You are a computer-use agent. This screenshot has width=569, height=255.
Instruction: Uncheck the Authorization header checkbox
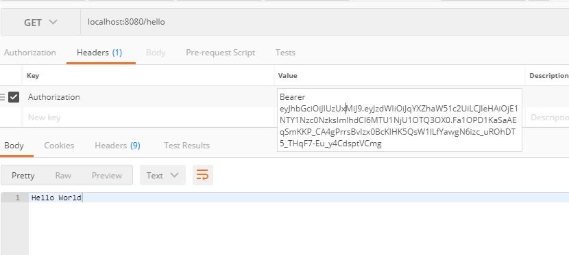14,97
